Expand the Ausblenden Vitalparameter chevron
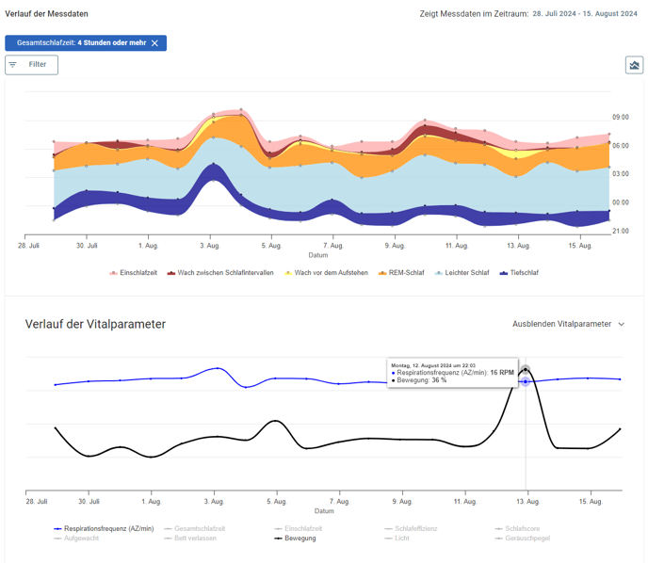This screenshot has height=563, width=648. [x=621, y=324]
